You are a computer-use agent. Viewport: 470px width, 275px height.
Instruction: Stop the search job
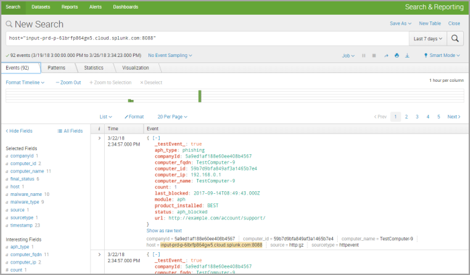tap(375, 56)
